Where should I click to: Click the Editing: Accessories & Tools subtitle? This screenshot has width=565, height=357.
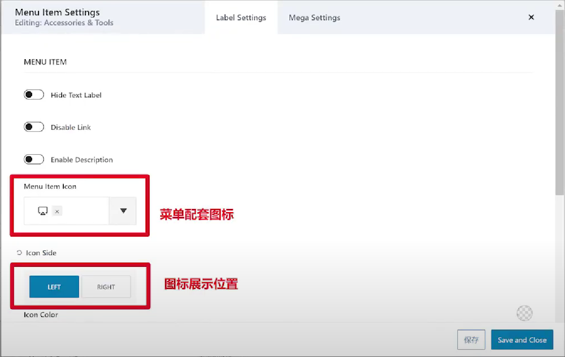coord(64,23)
